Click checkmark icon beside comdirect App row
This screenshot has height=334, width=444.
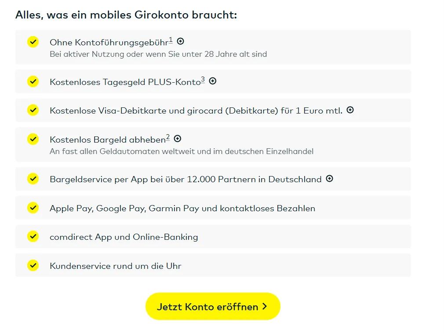(x=33, y=236)
